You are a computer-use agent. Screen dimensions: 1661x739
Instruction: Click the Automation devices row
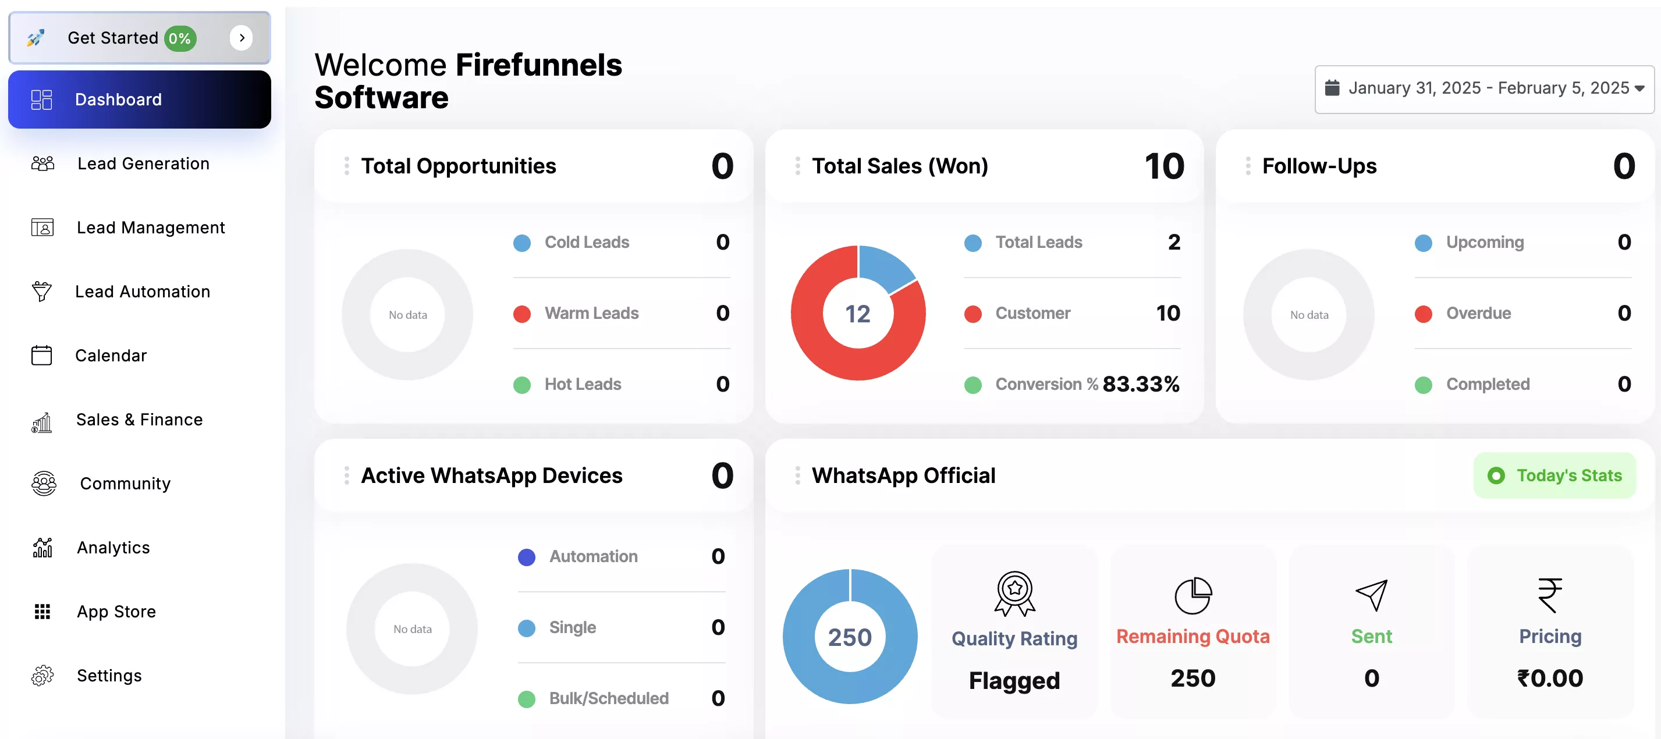622,556
